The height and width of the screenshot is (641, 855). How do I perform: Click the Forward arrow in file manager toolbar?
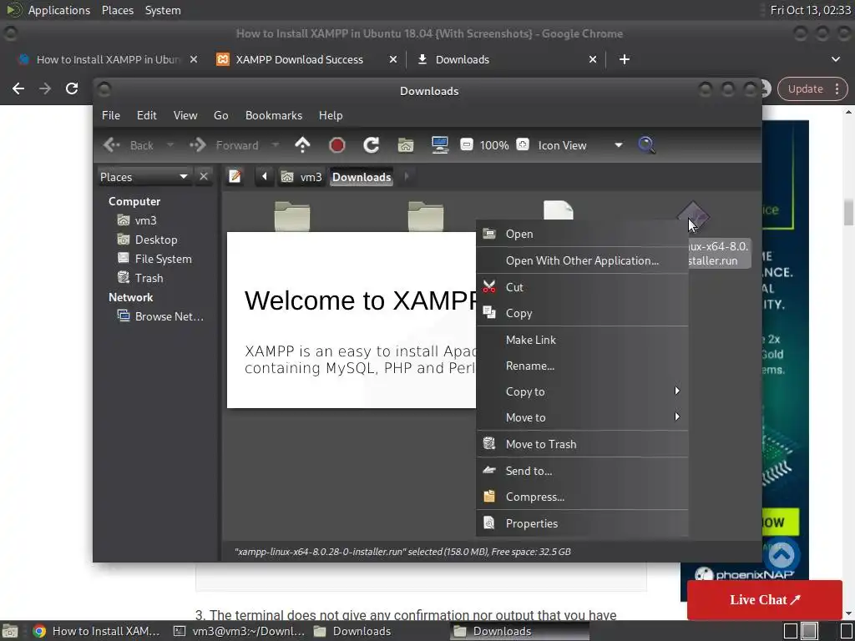coord(197,145)
